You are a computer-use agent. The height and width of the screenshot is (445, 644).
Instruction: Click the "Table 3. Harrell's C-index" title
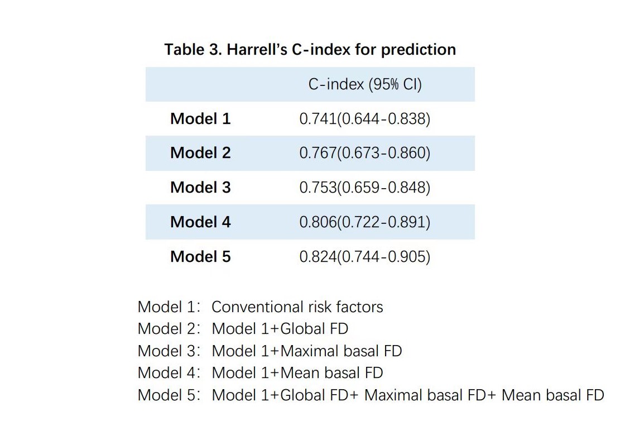click(310, 50)
